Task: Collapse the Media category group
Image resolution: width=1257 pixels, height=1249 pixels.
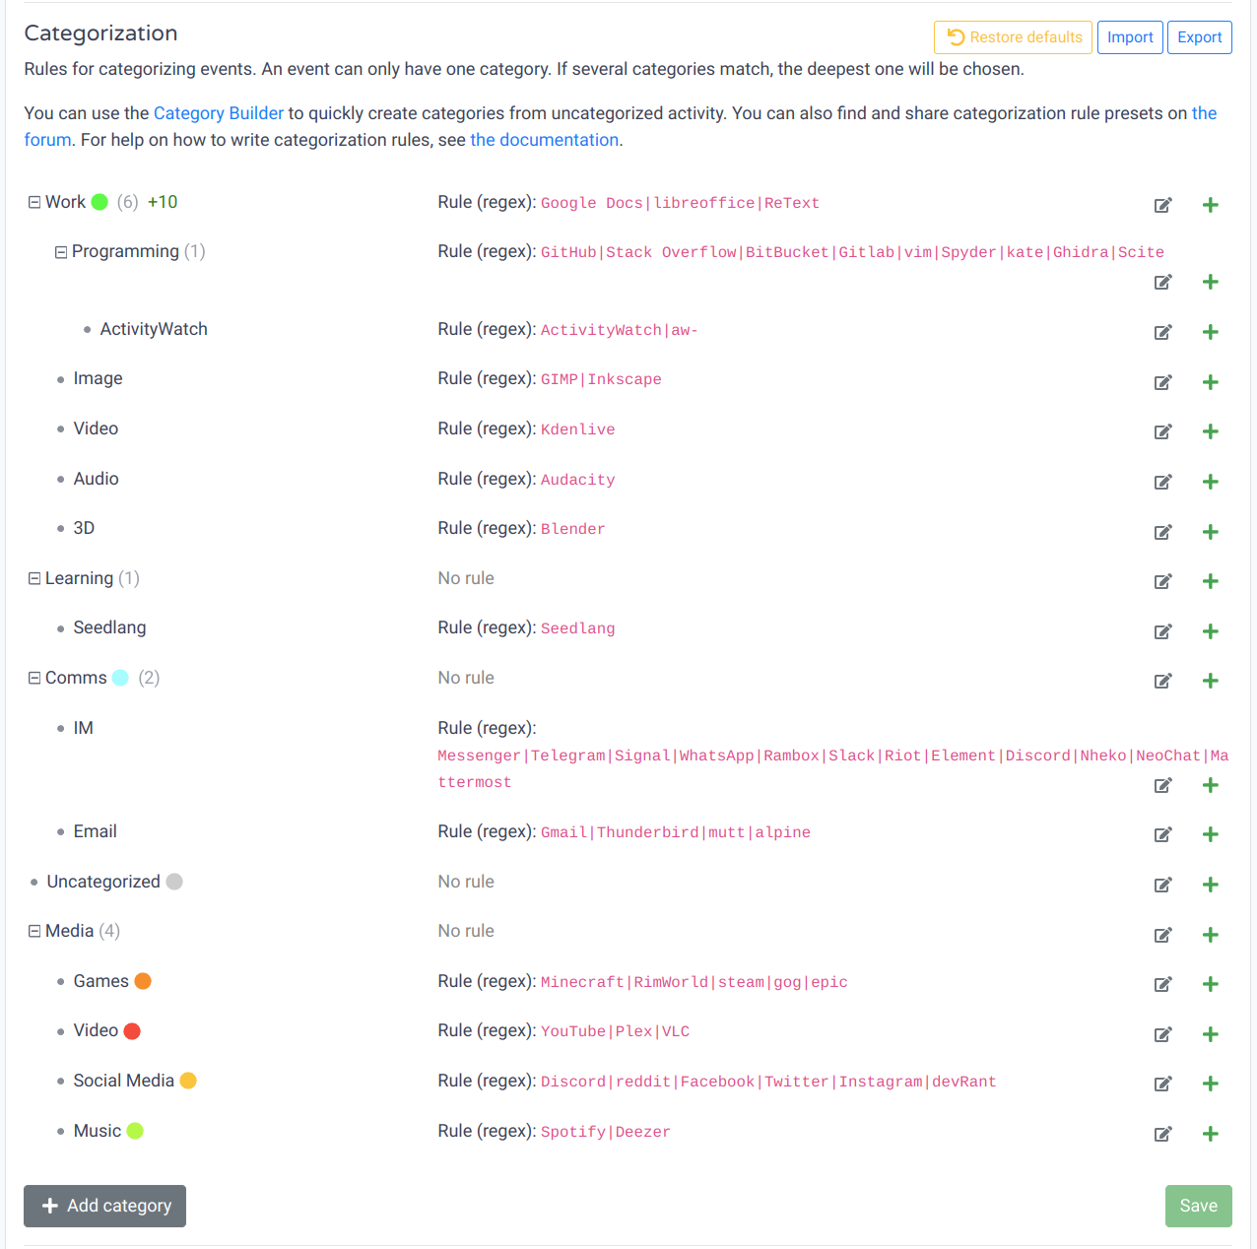Action: 34,931
